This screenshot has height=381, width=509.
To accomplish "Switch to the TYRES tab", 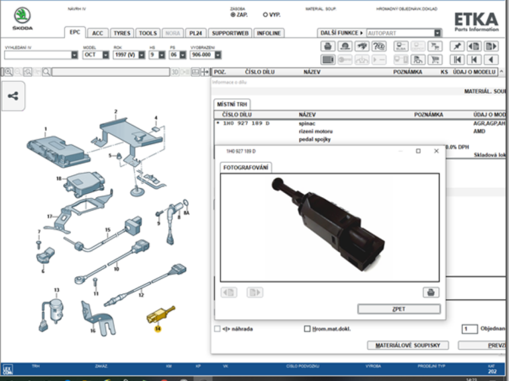I will coord(121,33).
